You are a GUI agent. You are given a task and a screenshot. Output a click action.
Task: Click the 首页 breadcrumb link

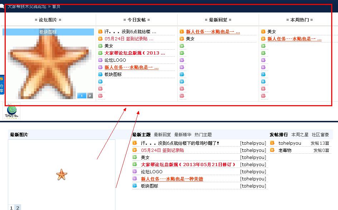coord(56,6)
